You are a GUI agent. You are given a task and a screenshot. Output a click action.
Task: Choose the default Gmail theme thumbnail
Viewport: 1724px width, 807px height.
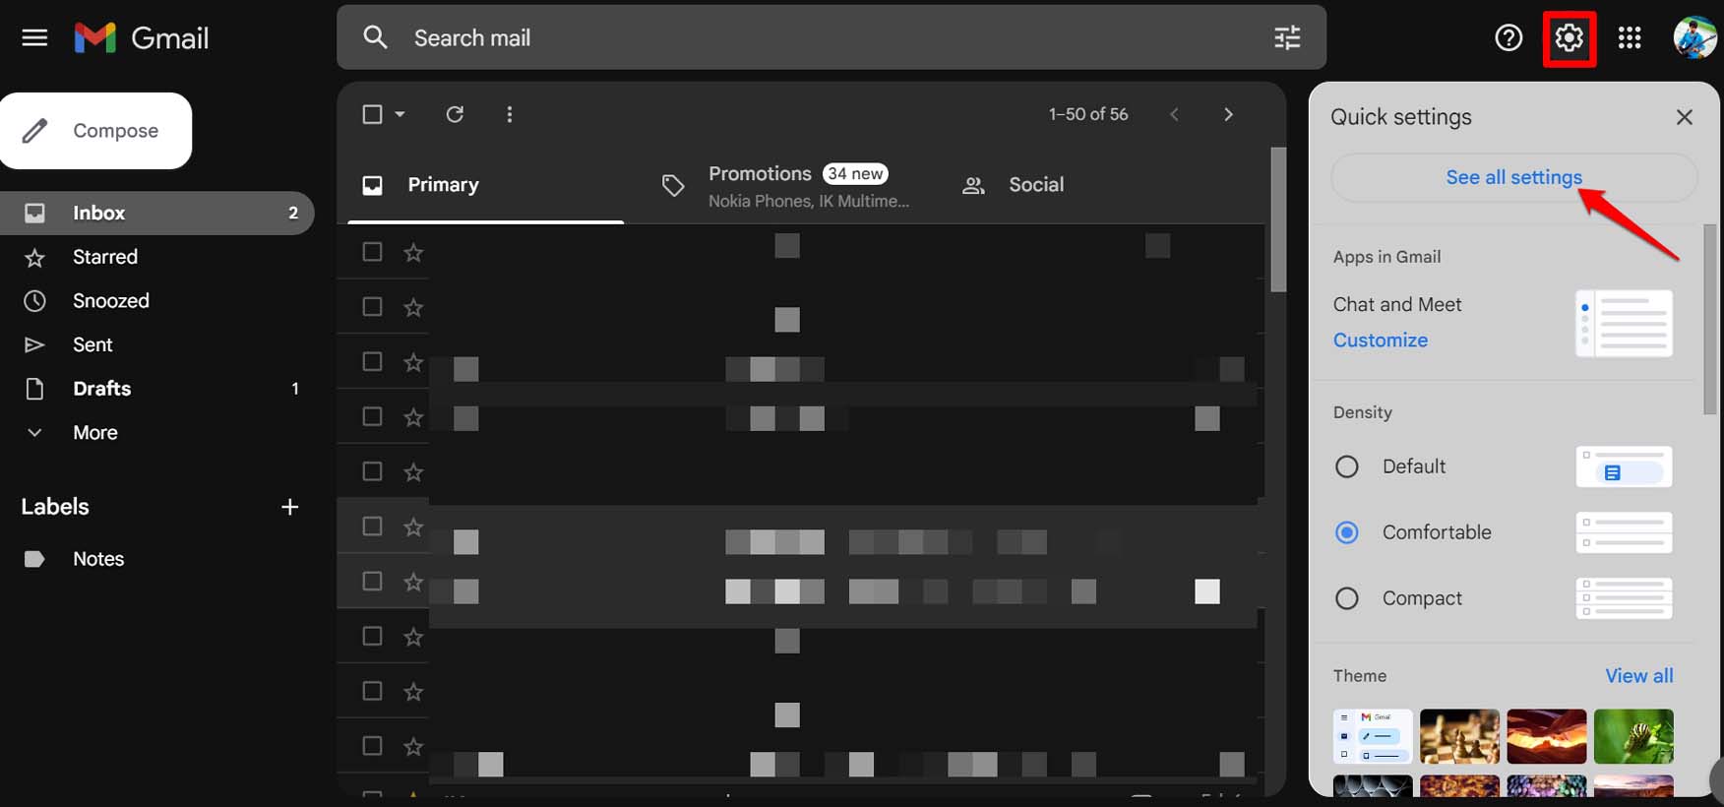[1373, 736]
